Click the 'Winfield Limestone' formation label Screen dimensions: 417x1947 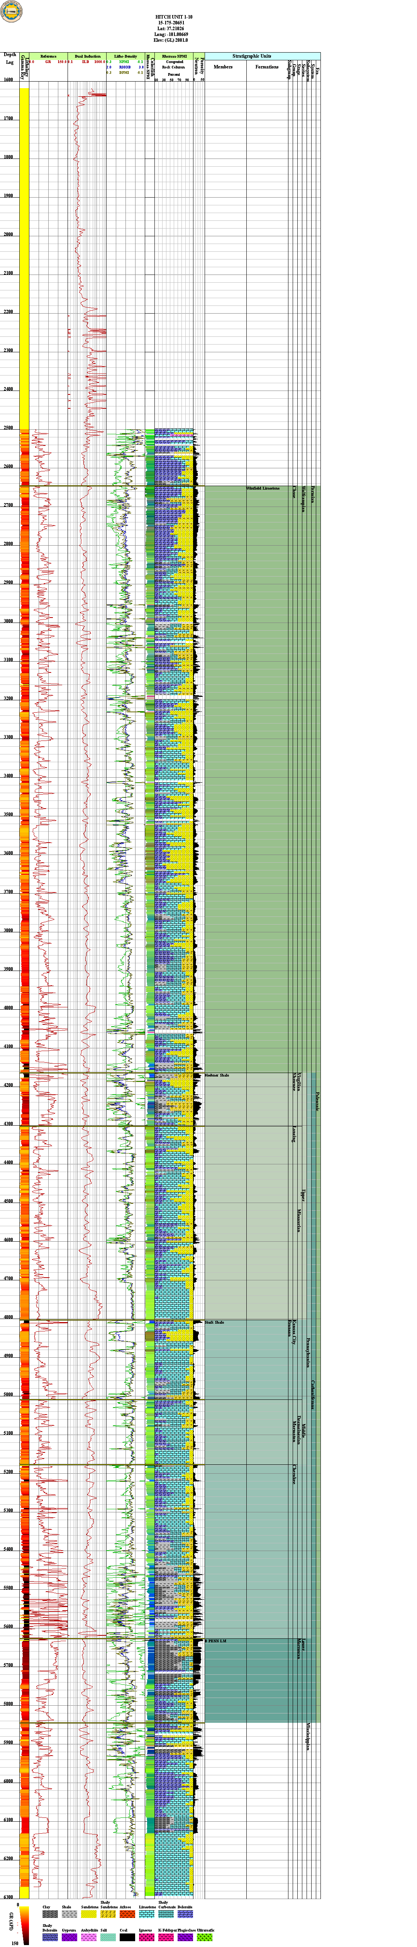click(263, 488)
